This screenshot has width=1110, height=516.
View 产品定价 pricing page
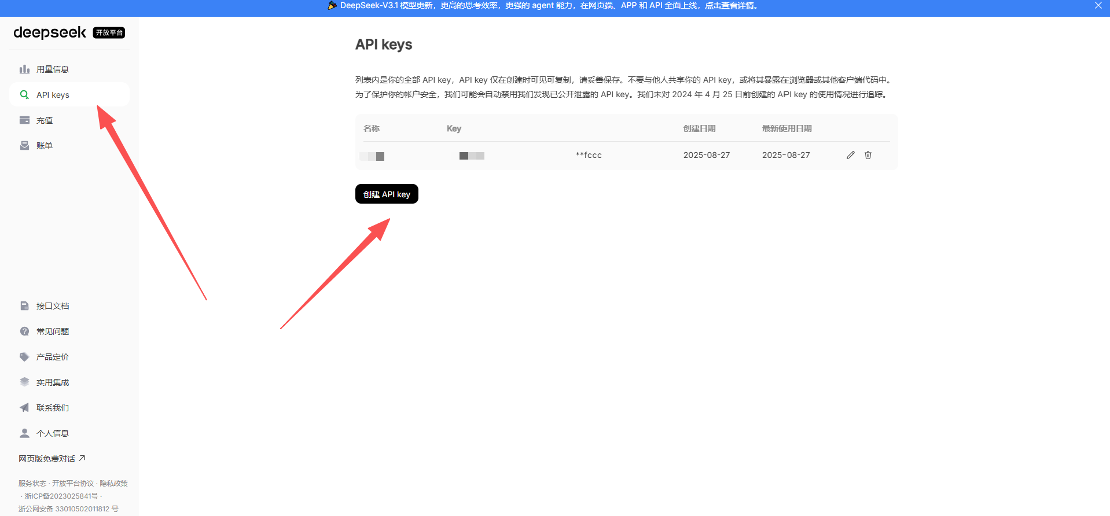pos(69,357)
